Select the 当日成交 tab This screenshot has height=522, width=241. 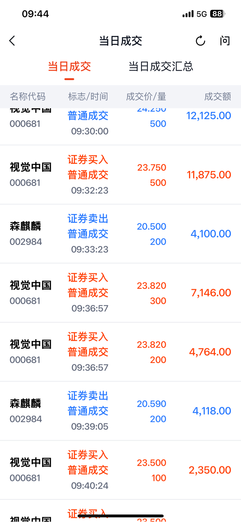coord(69,67)
